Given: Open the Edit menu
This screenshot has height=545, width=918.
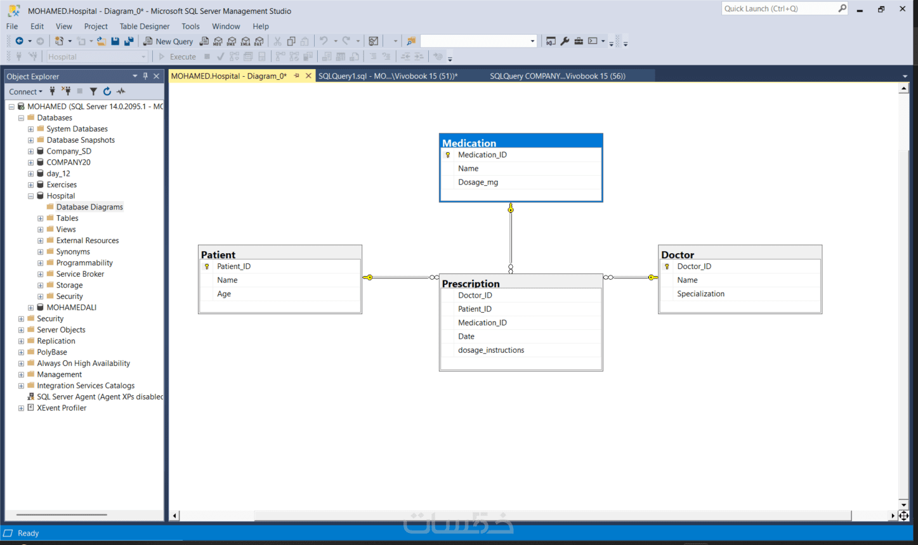Looking at the screenshot, I should pyautogui.click(x=37, y=26).
